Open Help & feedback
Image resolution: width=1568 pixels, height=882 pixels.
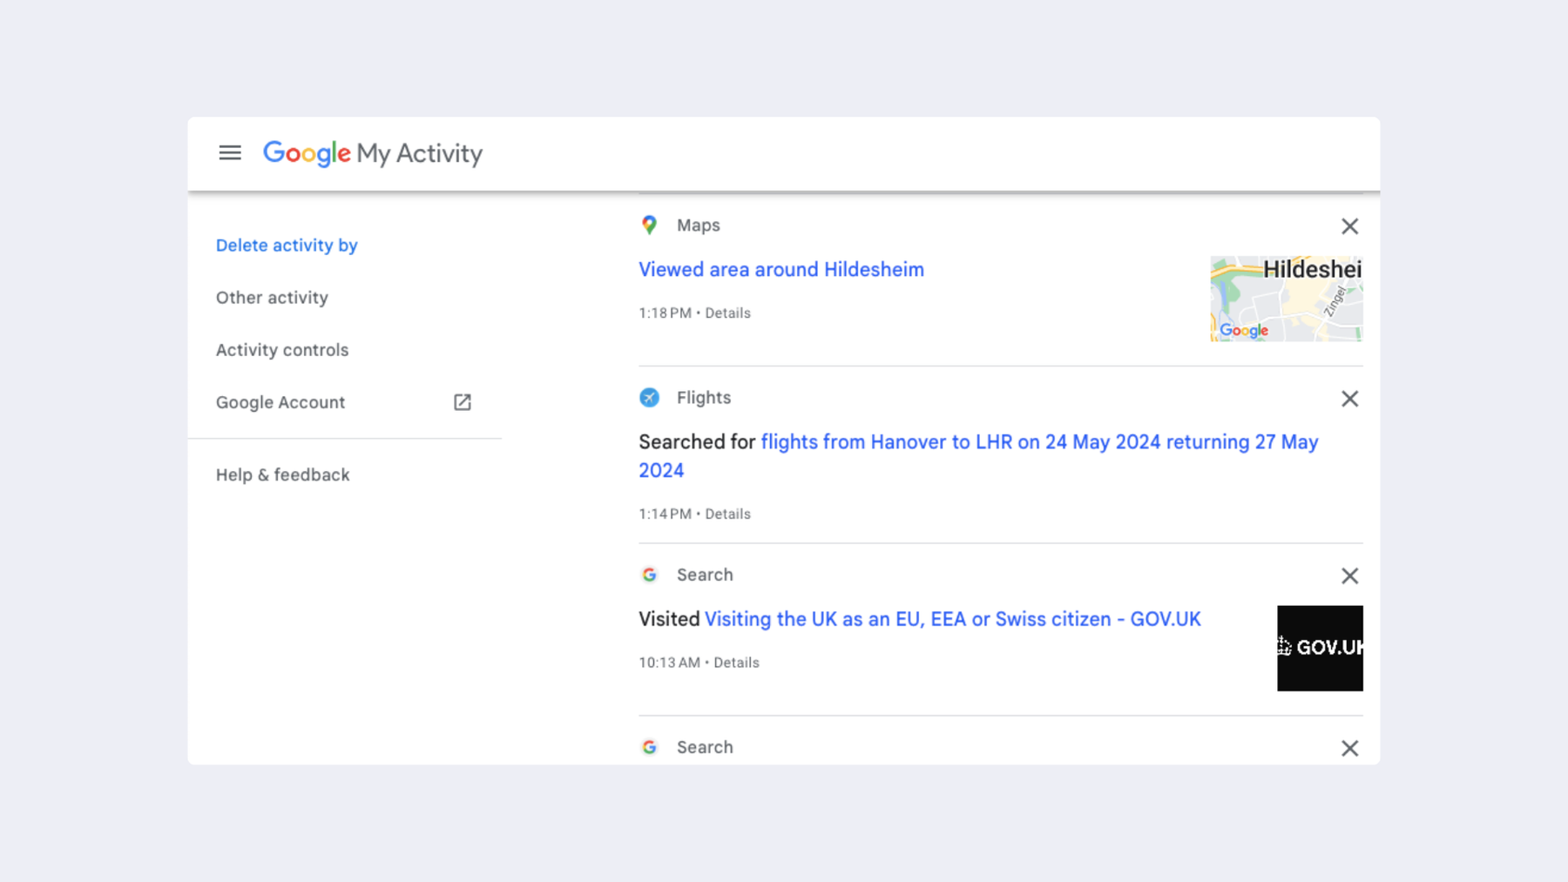pyautogui.click(x=282, y=475)
